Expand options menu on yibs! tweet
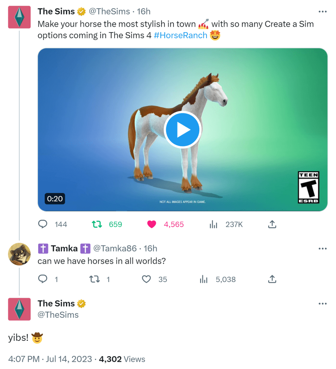 coord(322,304)
